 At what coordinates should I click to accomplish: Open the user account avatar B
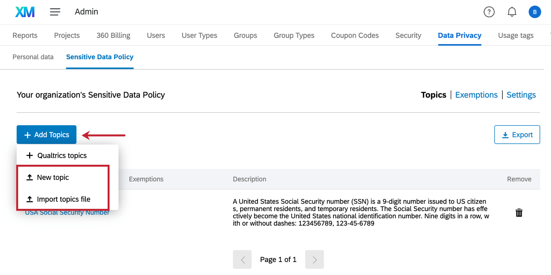point(535,12)
